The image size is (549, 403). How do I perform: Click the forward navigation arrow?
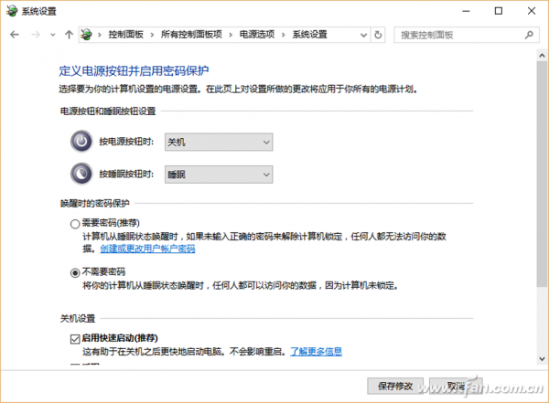[36, 35]
